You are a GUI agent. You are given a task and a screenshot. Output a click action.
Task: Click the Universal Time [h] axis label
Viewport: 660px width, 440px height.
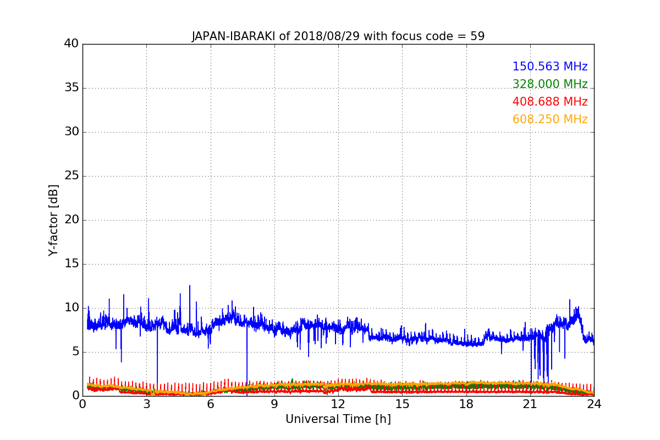coord(338,419)
